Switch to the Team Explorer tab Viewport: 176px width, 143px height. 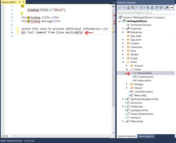point(146,136)
